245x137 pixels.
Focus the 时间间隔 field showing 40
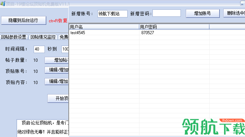39,49
